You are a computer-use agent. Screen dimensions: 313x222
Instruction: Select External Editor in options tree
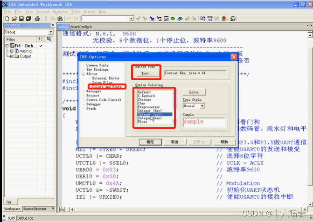[x=106, y=78]
